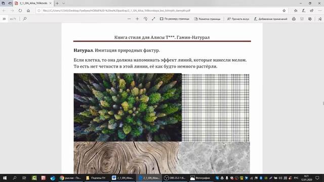324x182 pixels.
Task: Show tabs you've set aside
Action: [4, 4]
